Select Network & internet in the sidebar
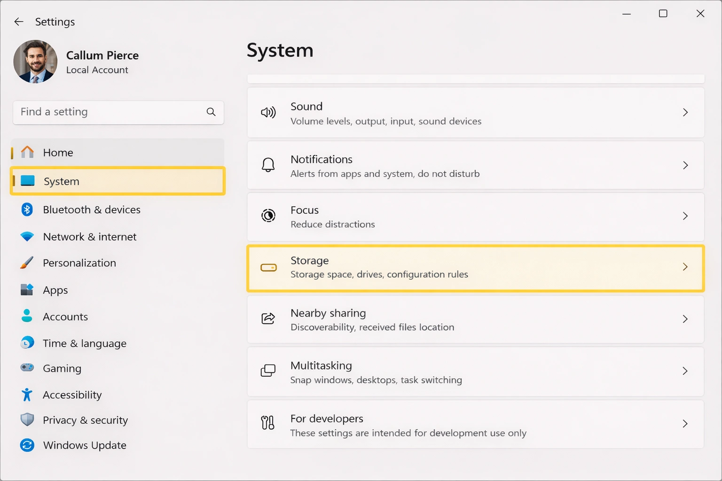The image size is (722, 481). [x=89, y=236]
